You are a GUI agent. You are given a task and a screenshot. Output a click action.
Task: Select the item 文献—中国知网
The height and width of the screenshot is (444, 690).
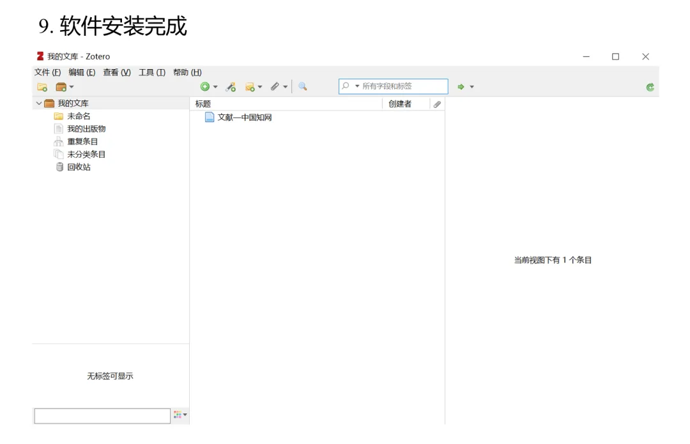click(244, 118)
